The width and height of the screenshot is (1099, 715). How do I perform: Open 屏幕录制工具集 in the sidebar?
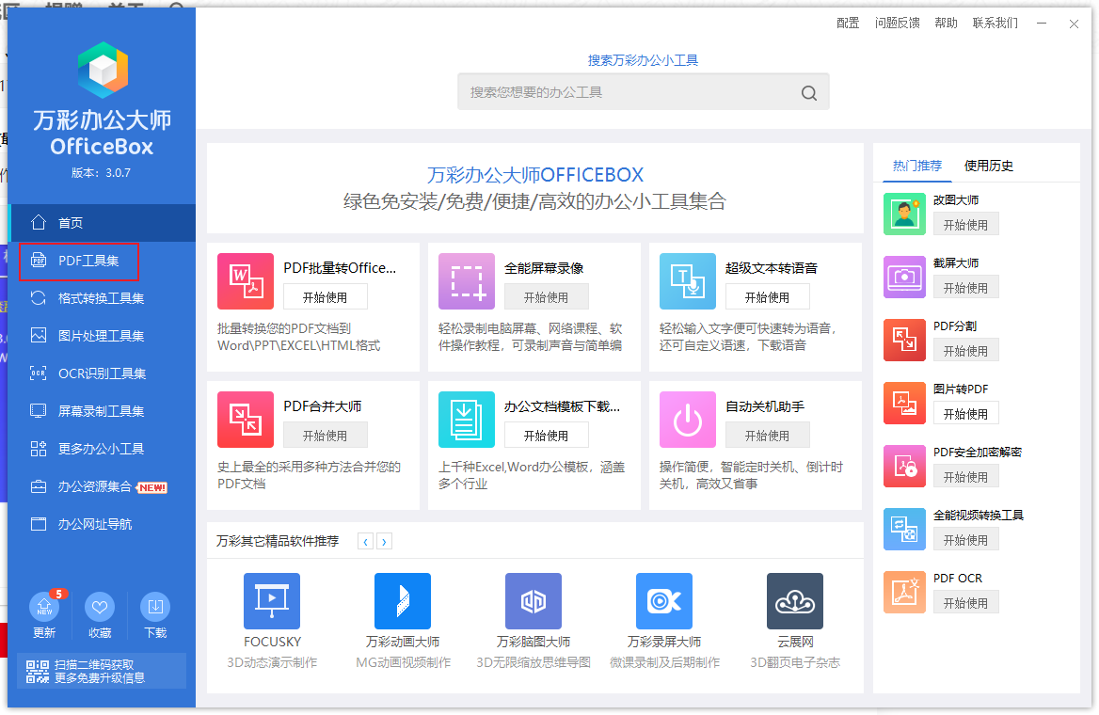coord(102,411)
